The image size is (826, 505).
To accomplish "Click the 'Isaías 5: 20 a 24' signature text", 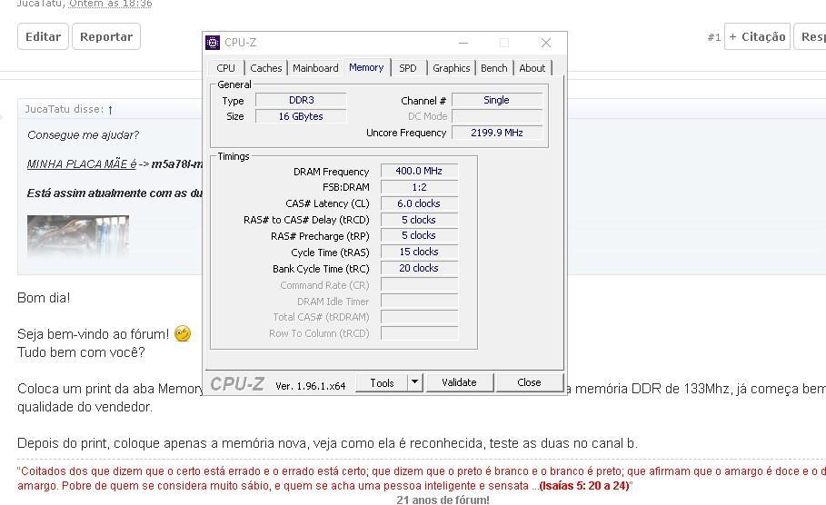I will tap(584, 486).
